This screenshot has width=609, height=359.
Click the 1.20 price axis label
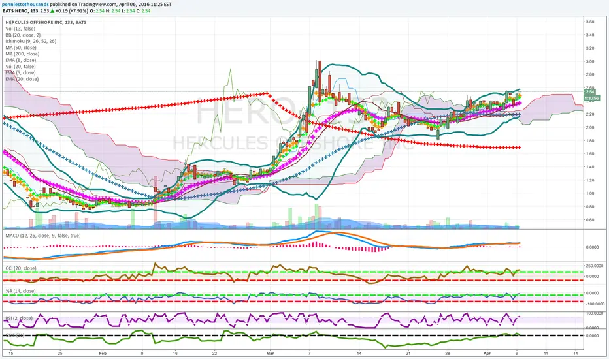click(590, 180)
